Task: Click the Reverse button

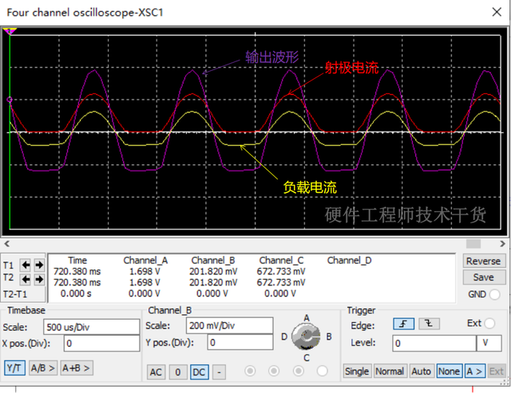Action: point(483,261)
